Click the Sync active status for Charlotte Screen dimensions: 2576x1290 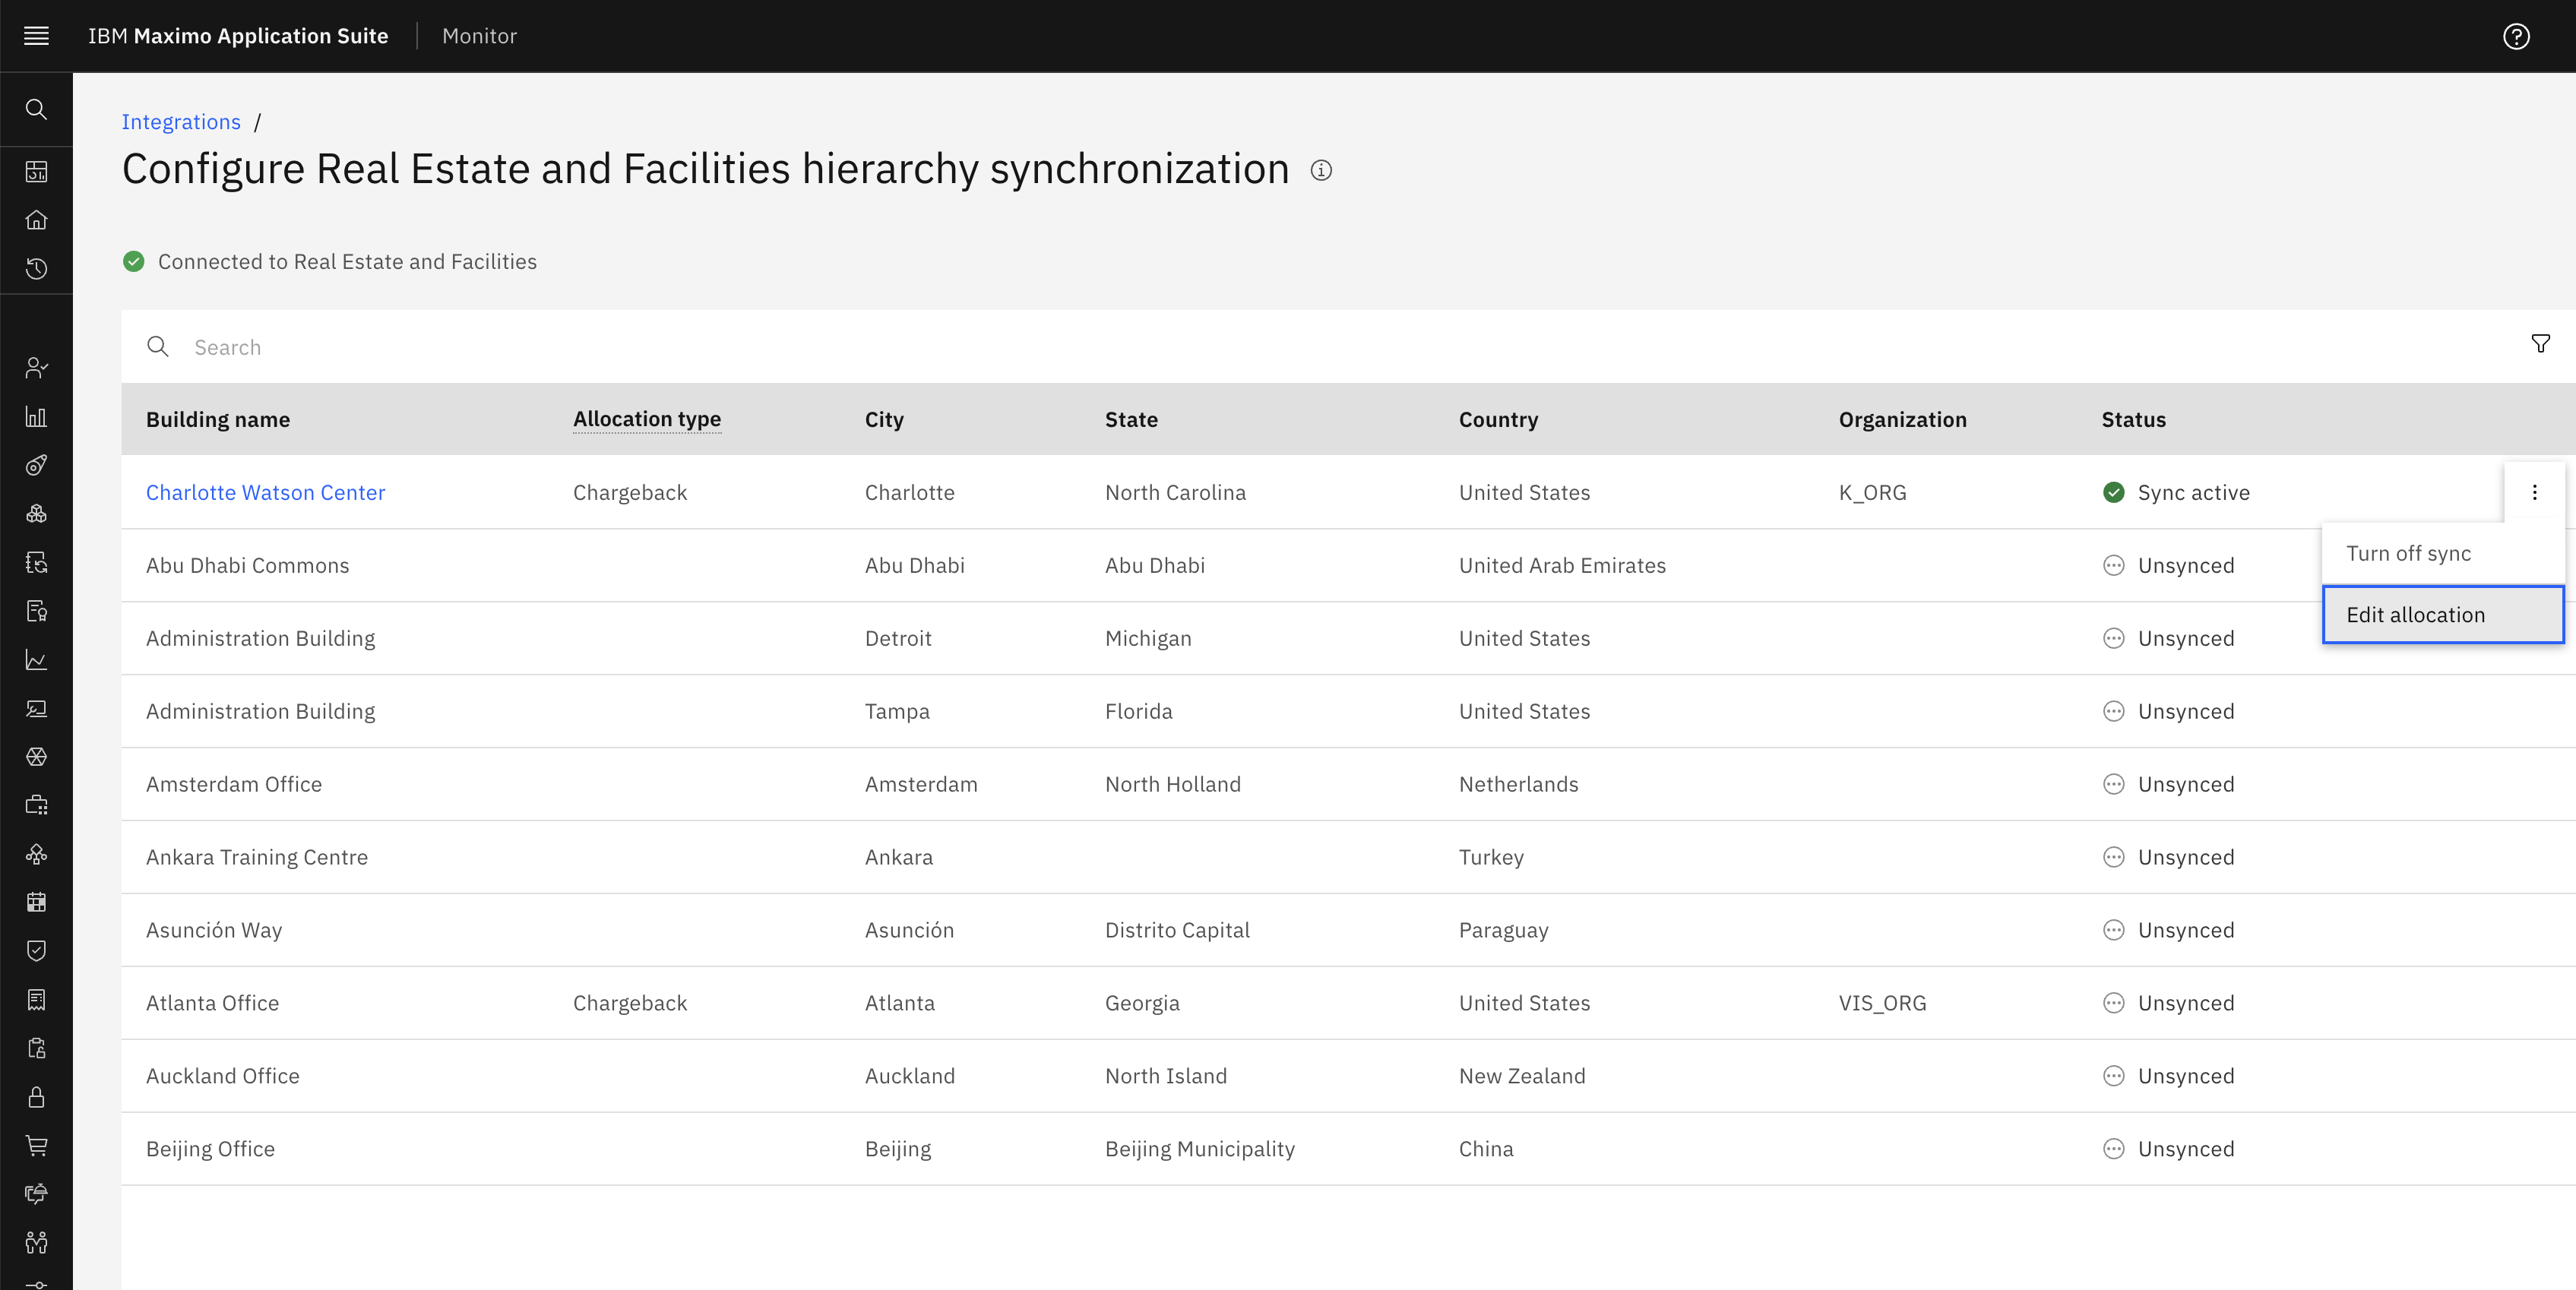2176,493
